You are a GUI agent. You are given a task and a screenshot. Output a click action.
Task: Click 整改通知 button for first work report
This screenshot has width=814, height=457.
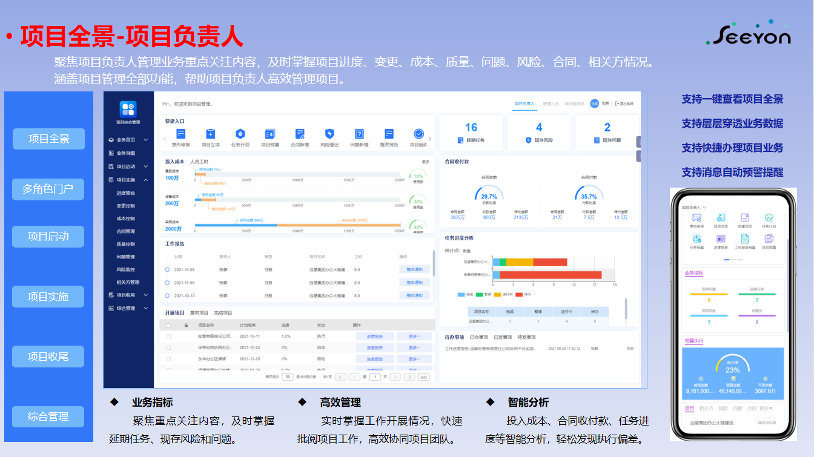coord(414,269)
